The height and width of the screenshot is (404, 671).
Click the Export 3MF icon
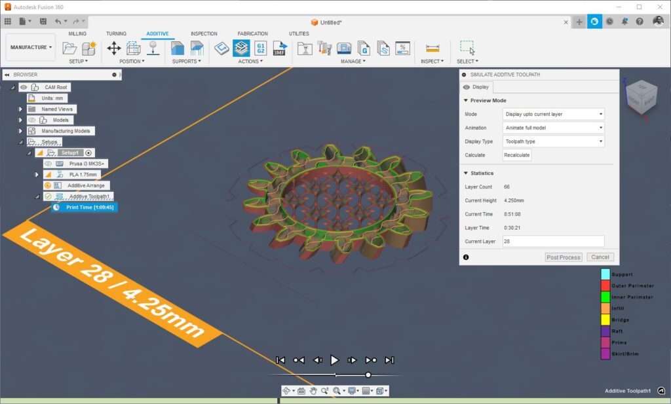tap(280, 48)
